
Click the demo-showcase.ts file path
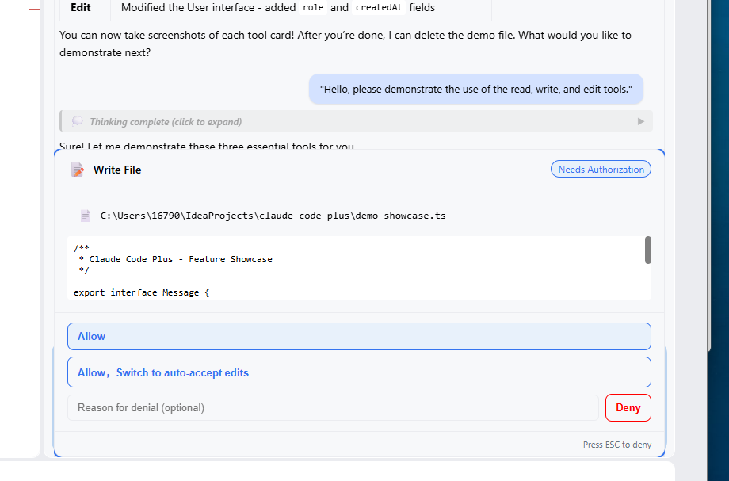273,216
